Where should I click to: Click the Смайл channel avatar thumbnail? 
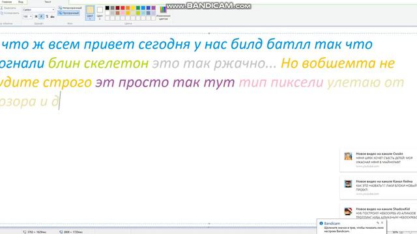tap(348, 156)
